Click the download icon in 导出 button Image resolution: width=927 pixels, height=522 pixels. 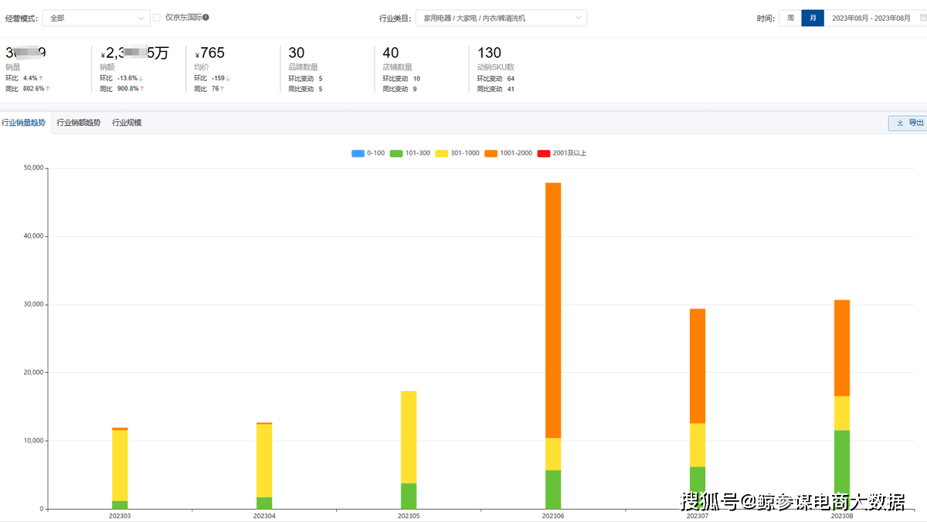900,123
